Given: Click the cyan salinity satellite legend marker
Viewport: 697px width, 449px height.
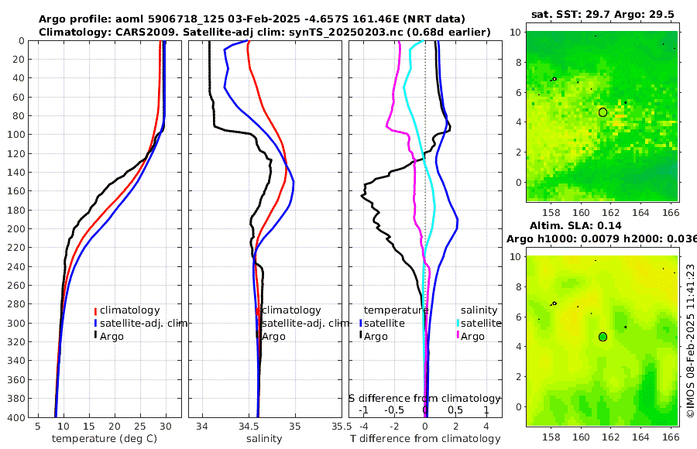Looking at the screenshot, I should point(458,323).
